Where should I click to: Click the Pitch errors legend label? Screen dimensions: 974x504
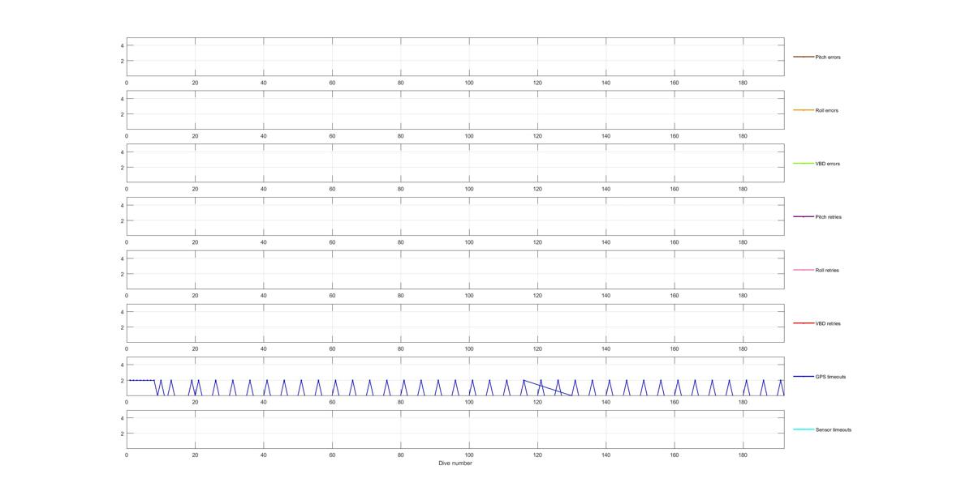828,58
